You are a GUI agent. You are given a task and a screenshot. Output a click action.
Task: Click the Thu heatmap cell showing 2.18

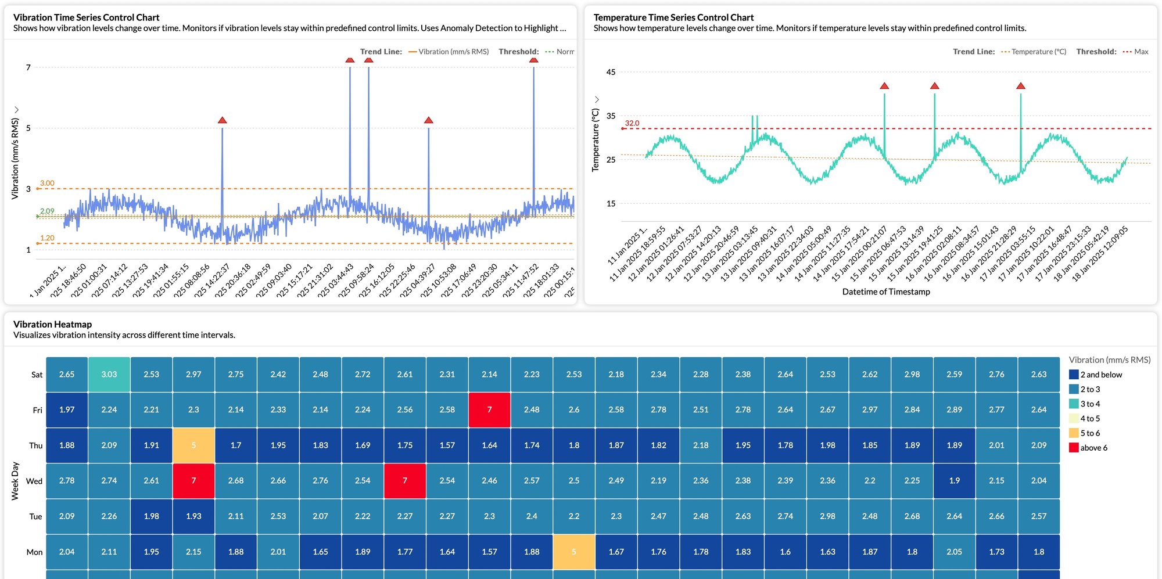point(701,445)
